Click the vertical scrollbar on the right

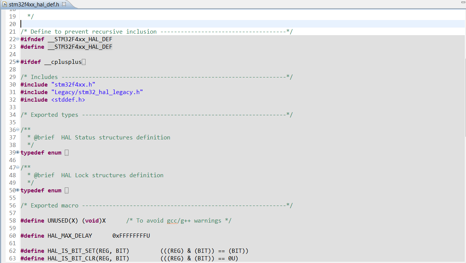click(464, 94)
